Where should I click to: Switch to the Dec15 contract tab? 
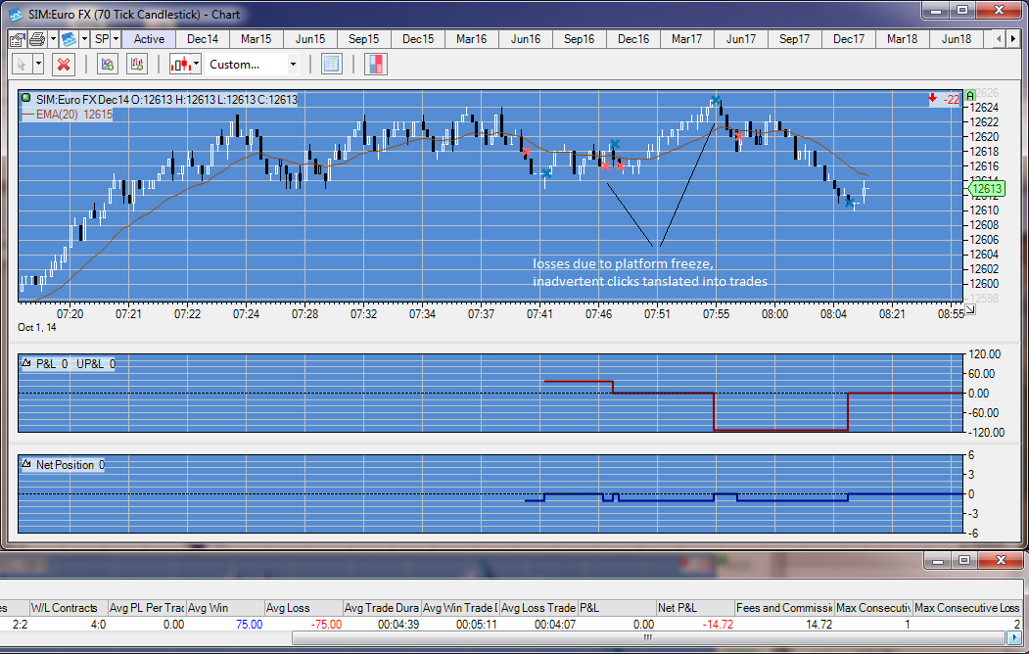418,39
